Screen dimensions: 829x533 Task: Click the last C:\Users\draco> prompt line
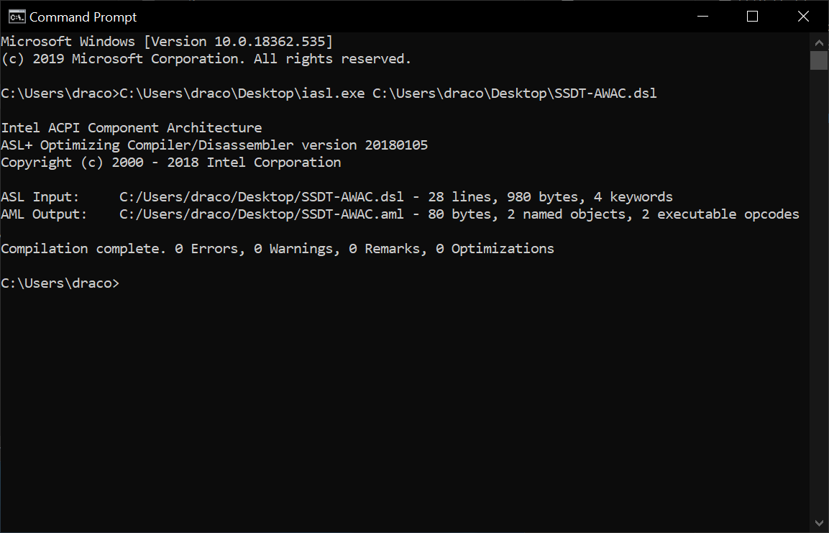click(60, 283)
